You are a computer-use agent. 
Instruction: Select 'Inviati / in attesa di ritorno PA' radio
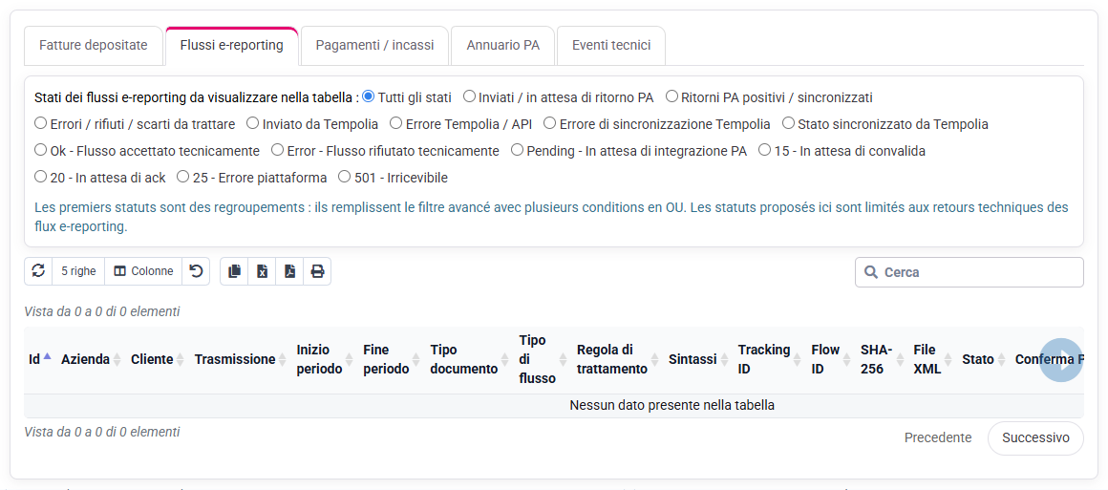pos(469,96)
